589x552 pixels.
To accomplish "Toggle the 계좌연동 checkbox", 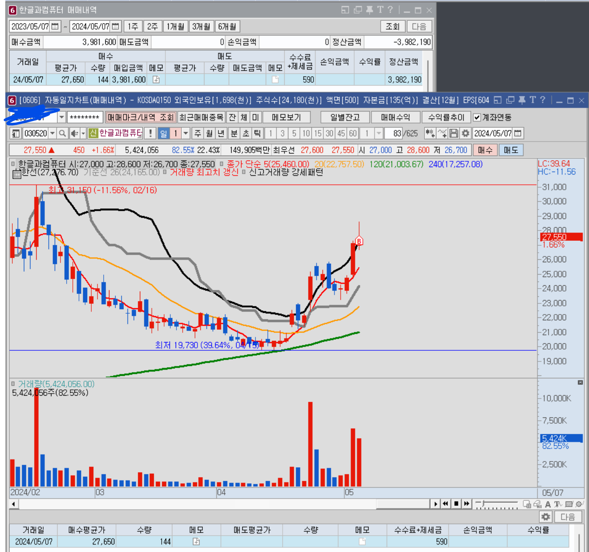I will [477, 118].
